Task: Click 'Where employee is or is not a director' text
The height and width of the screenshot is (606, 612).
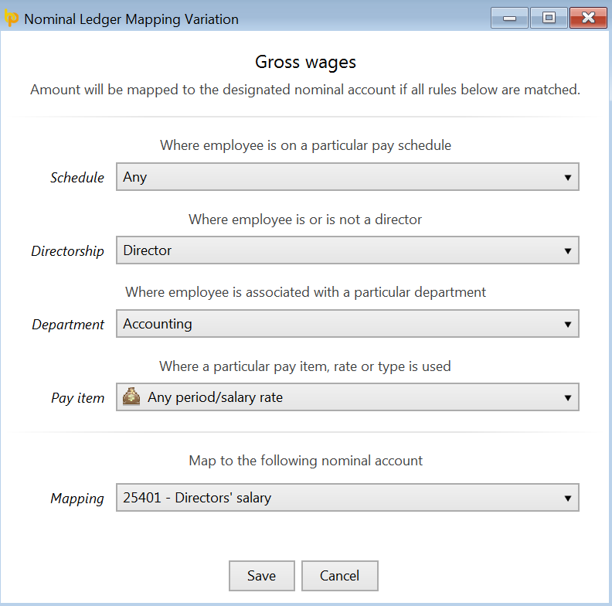Action: tap(305, 220)
